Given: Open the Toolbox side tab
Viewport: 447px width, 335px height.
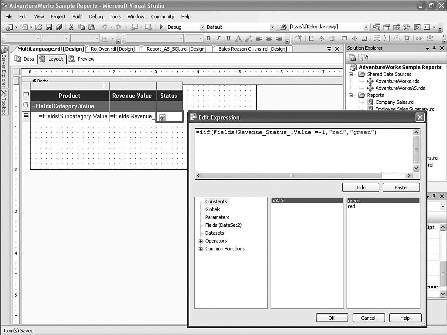Looking at the screenshot, I should pos(4,103).
